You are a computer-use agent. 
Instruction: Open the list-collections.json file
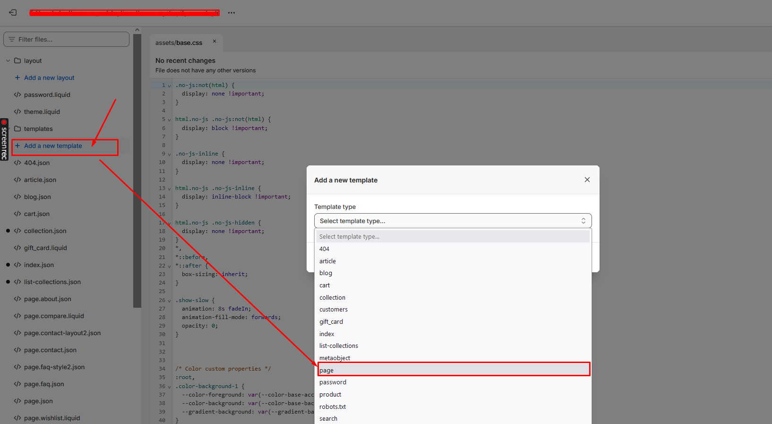(52, 282)
